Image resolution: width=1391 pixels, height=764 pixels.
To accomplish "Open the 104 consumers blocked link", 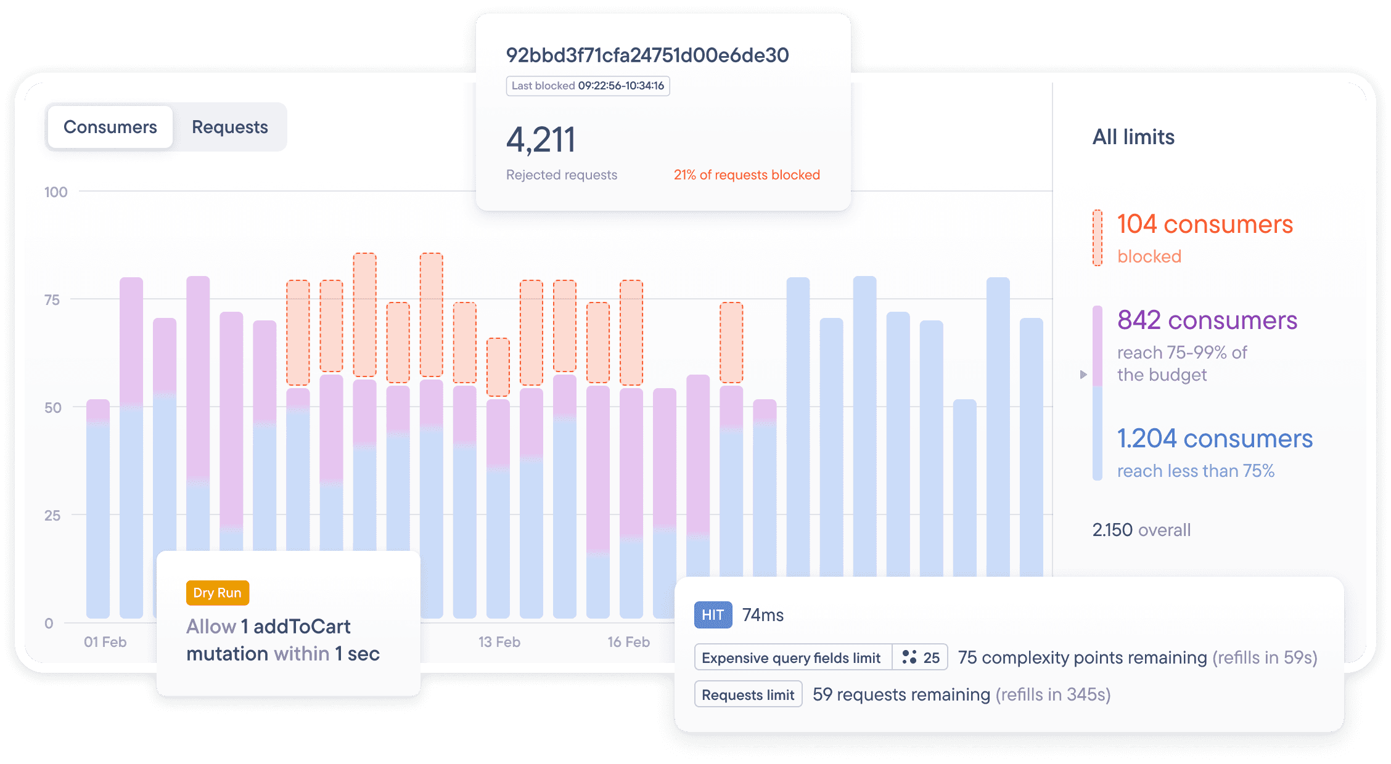I will click(x=1204, y=225).
